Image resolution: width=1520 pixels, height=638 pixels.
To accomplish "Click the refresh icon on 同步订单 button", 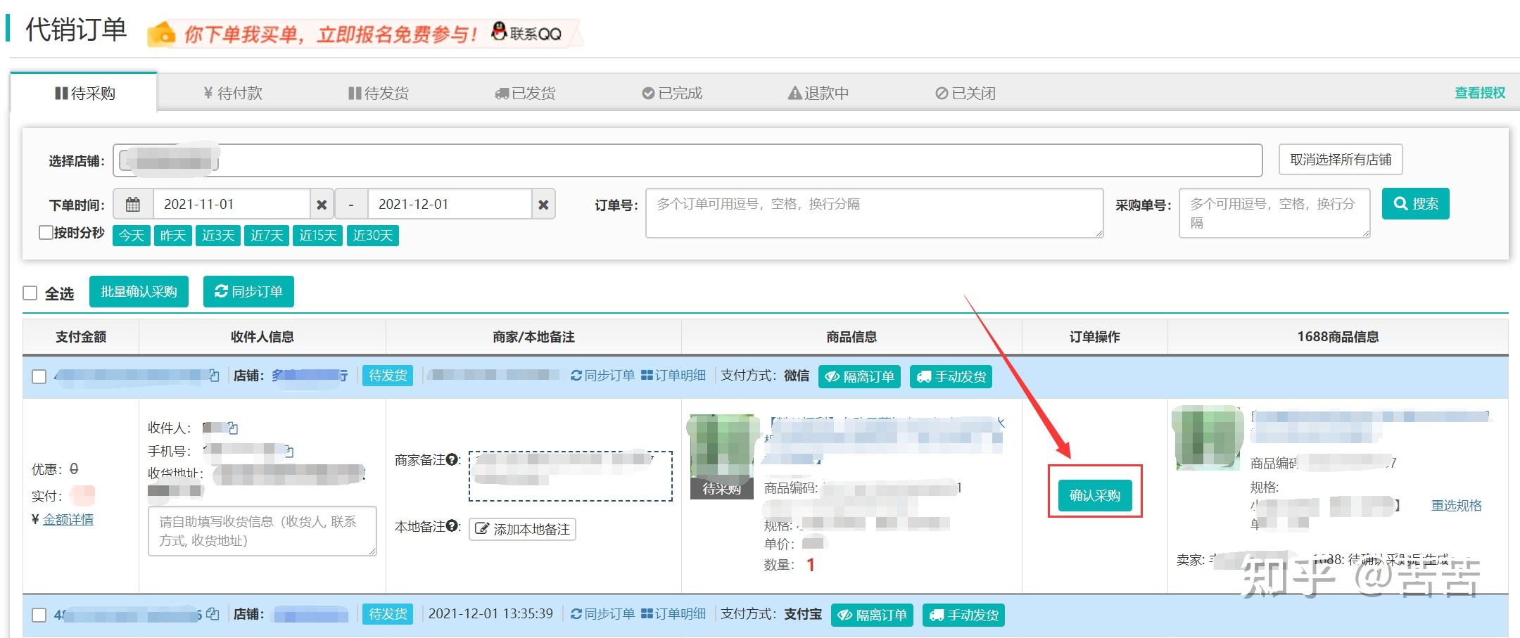I will point(222,292).
